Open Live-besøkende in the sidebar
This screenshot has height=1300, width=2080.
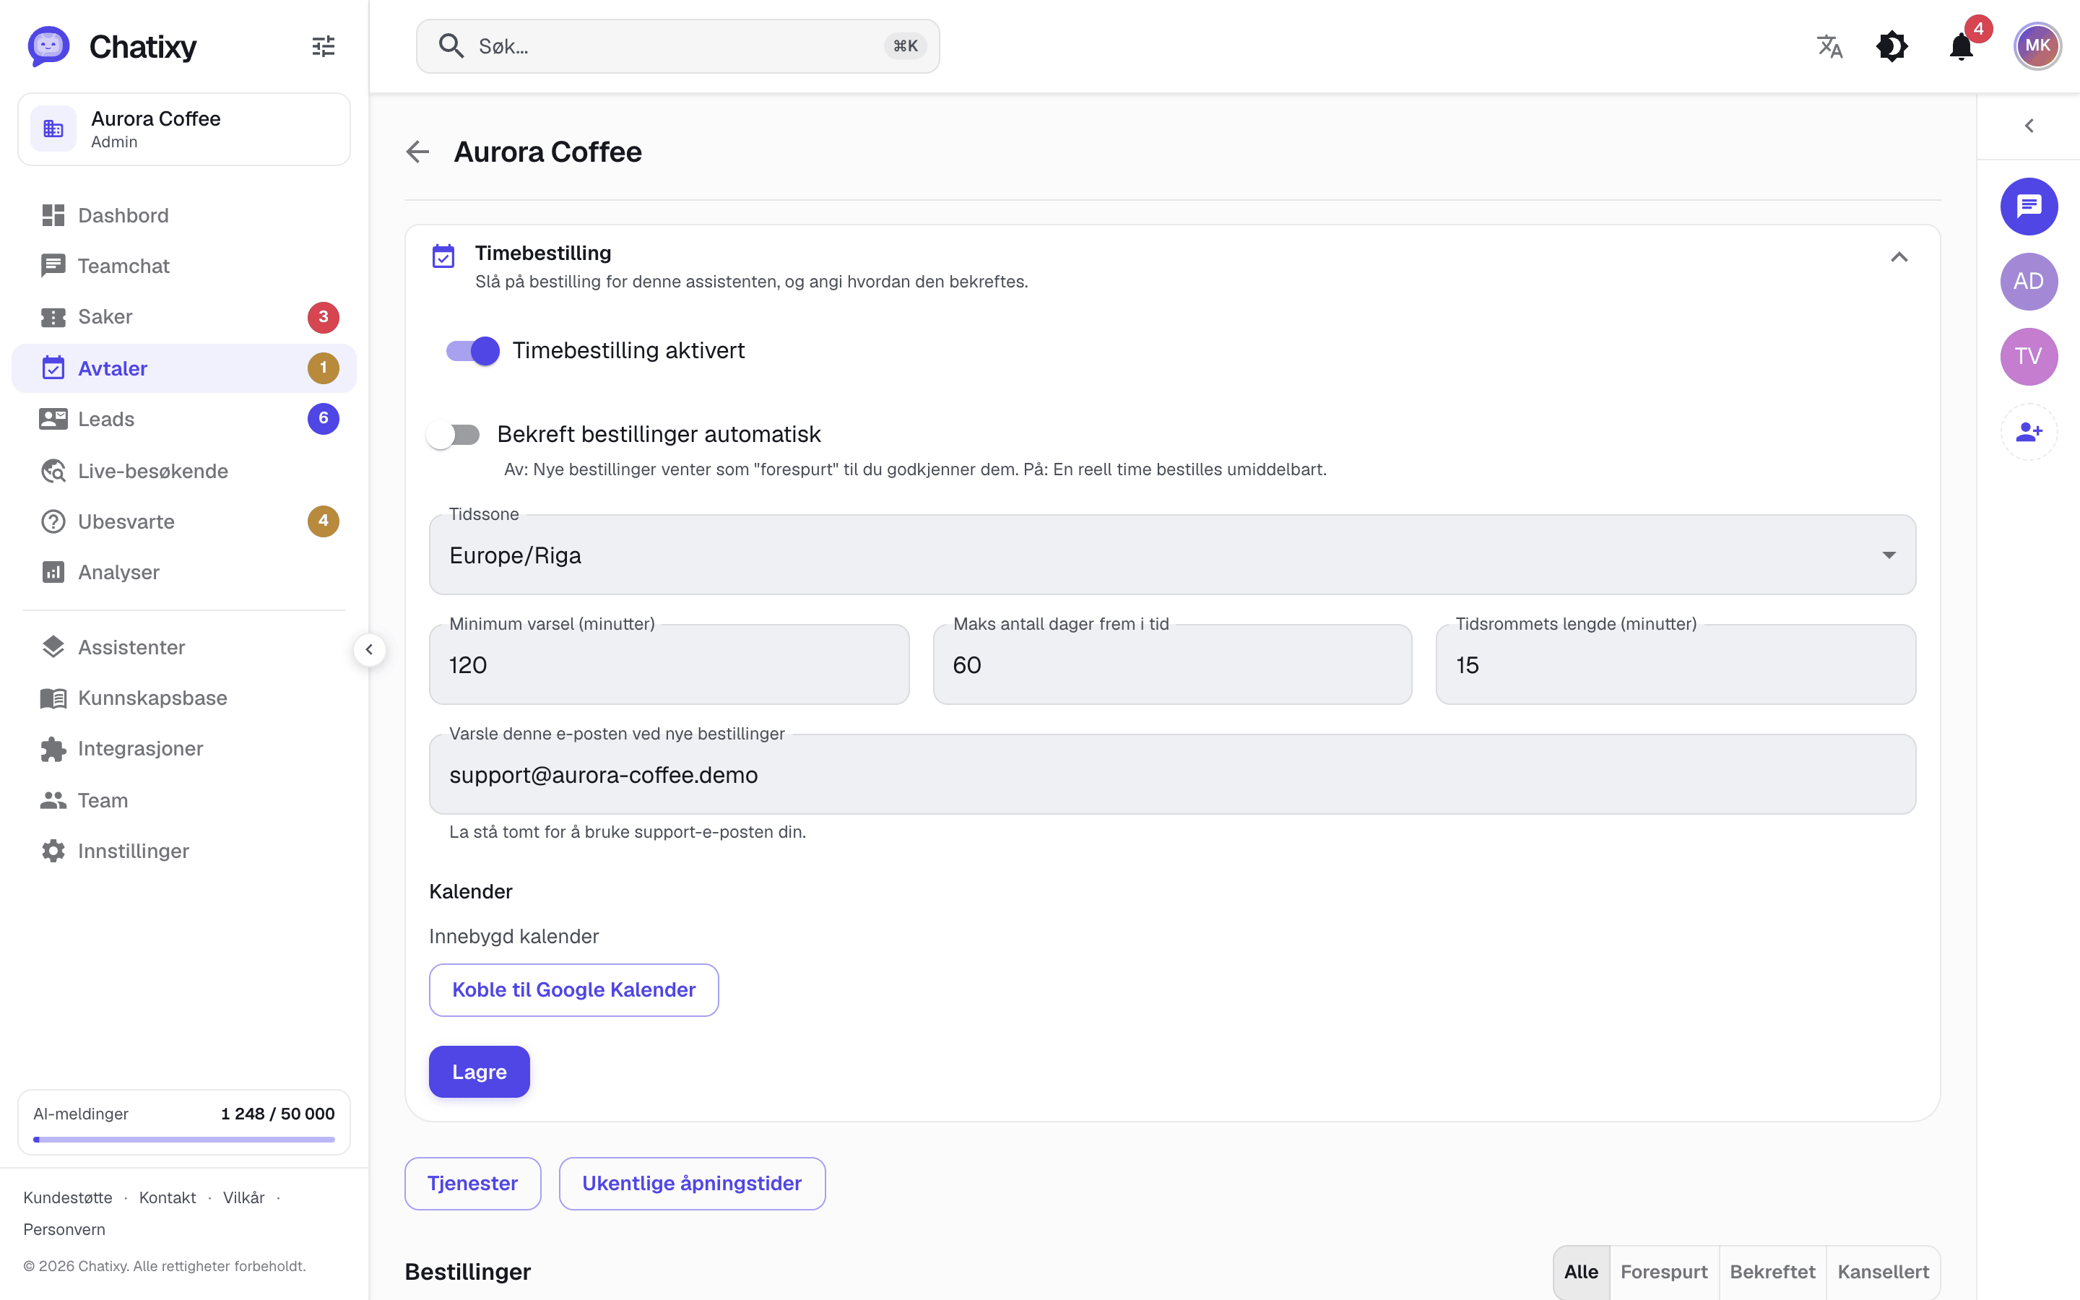coord(184,470)
